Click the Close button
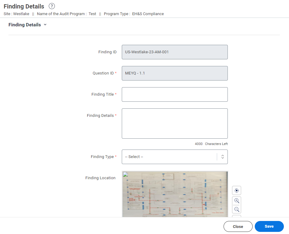 pyautogui.click(x=238, y=226)
